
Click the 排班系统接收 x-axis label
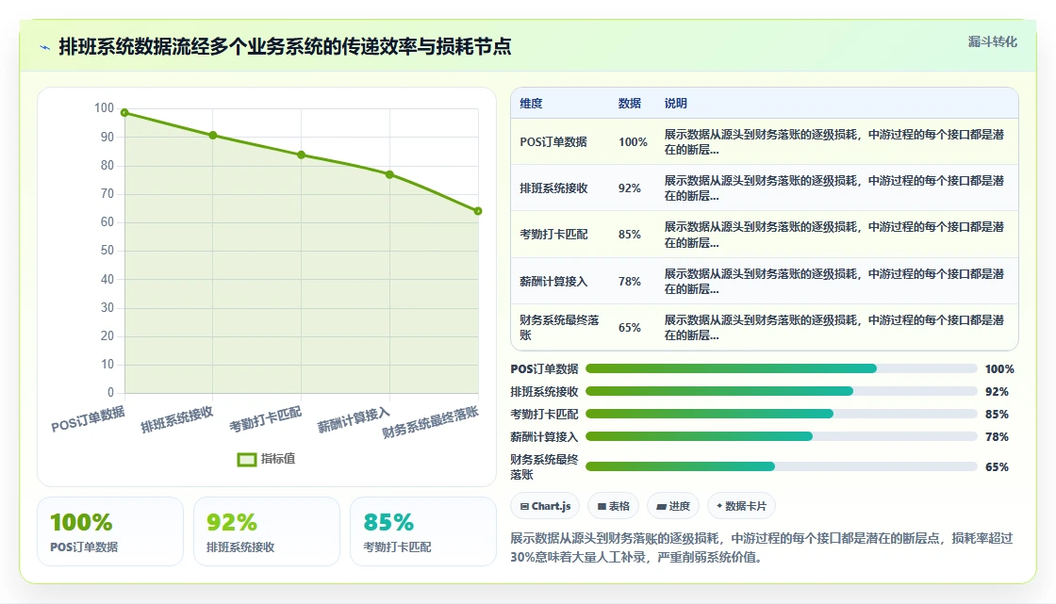coord(177,419)
